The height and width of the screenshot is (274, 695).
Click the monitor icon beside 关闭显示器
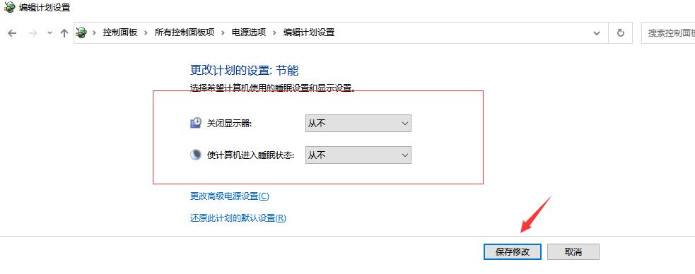click(195, 123)
